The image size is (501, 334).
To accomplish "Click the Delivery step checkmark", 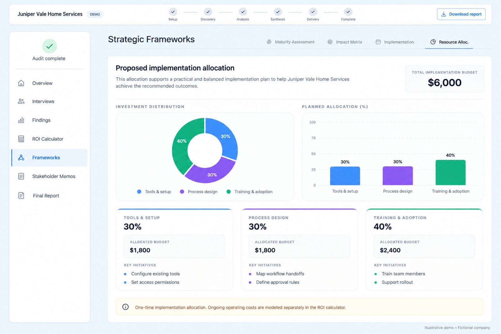I will click(313, 12).
